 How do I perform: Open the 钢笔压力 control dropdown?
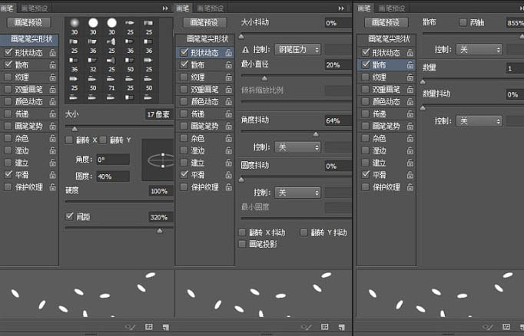coord(297,50)
